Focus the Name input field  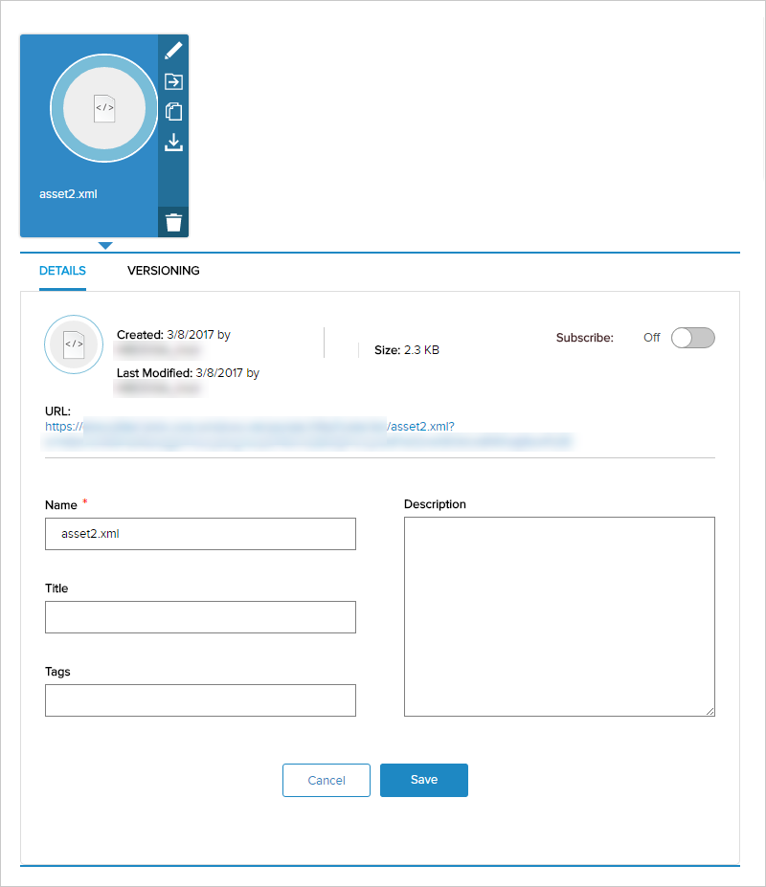click(x=200, y=534)
